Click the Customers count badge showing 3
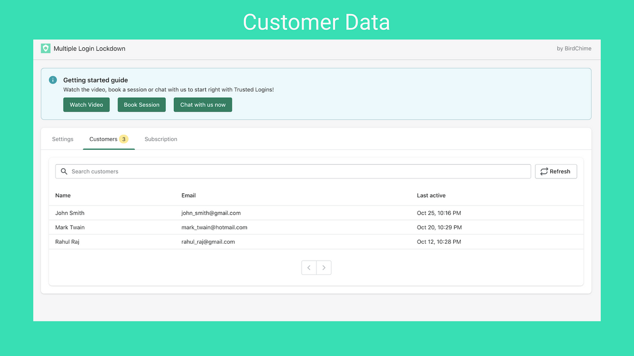634x356 pixels. pos(123,139)
